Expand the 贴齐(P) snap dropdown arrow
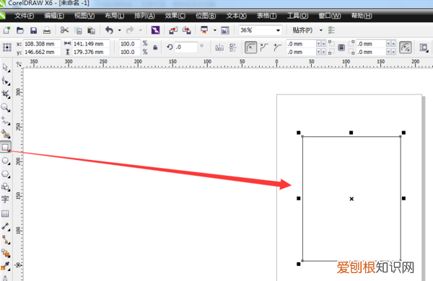Viewport: 433px width, 281px height. tap(321, 30)
